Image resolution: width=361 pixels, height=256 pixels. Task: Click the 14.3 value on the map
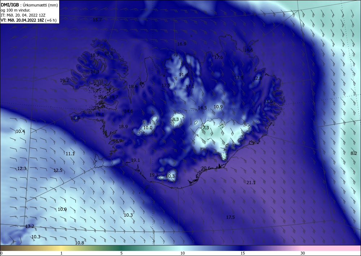tap(95, 72)
